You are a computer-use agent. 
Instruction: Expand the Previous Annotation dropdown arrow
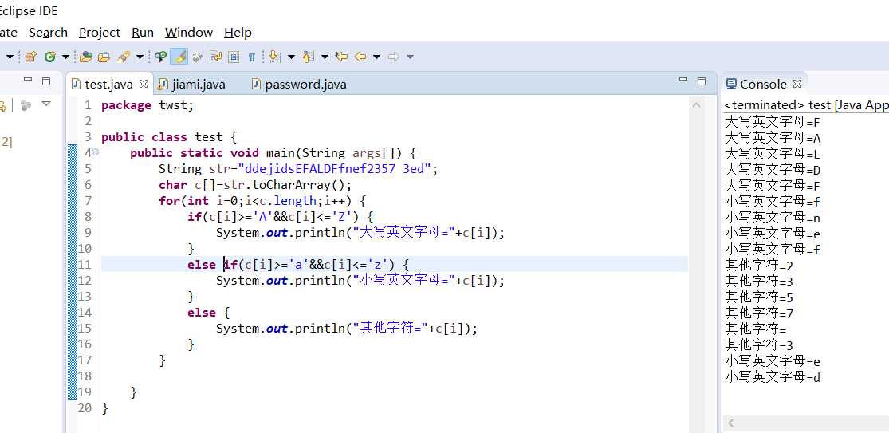click(325, 57)
